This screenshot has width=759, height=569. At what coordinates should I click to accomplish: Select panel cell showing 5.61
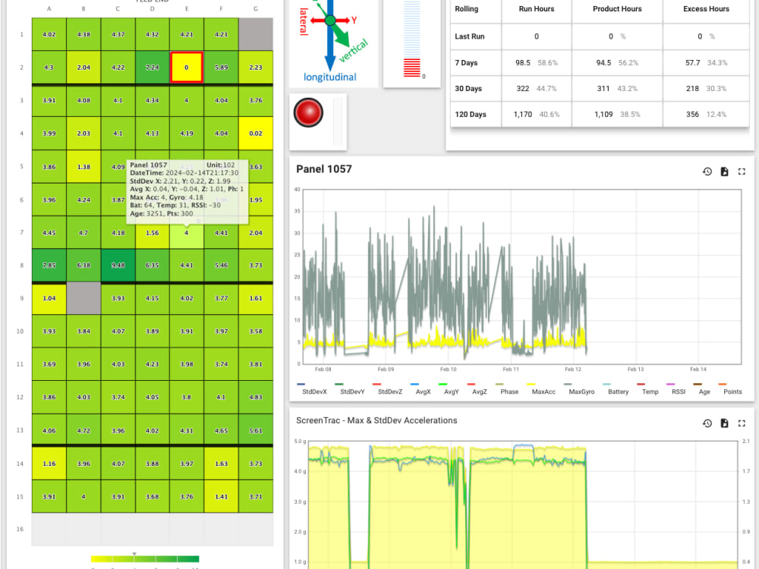click(256, 430)
